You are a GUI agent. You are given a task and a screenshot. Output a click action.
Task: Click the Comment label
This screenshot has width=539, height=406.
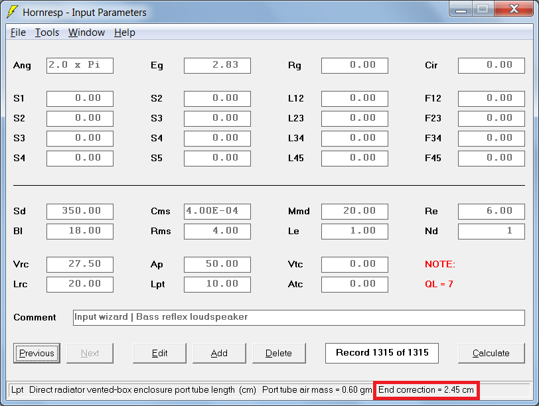(35, 317)
